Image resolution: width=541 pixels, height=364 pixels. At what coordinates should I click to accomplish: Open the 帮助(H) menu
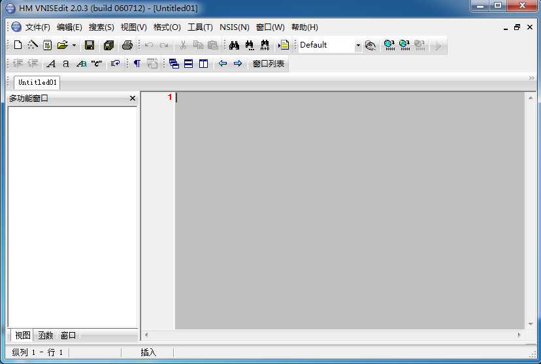pyautogui.click(x=304, y=27)
